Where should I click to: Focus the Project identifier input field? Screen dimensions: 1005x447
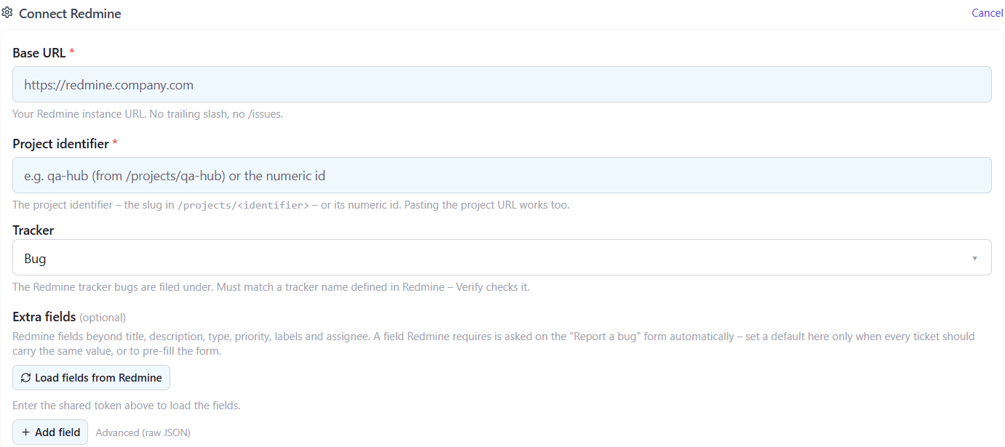[502, 175]
